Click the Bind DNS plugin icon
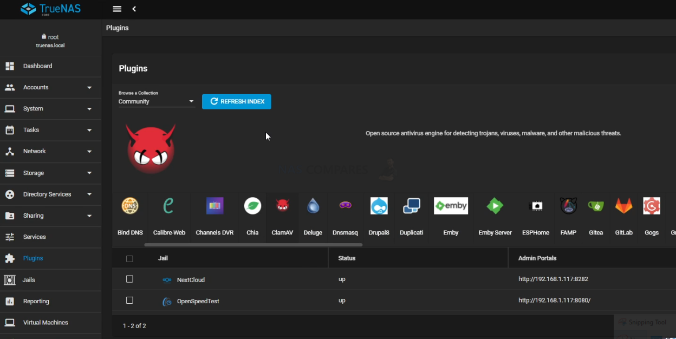Screen dimensions: 676x339 pos(130,206)
